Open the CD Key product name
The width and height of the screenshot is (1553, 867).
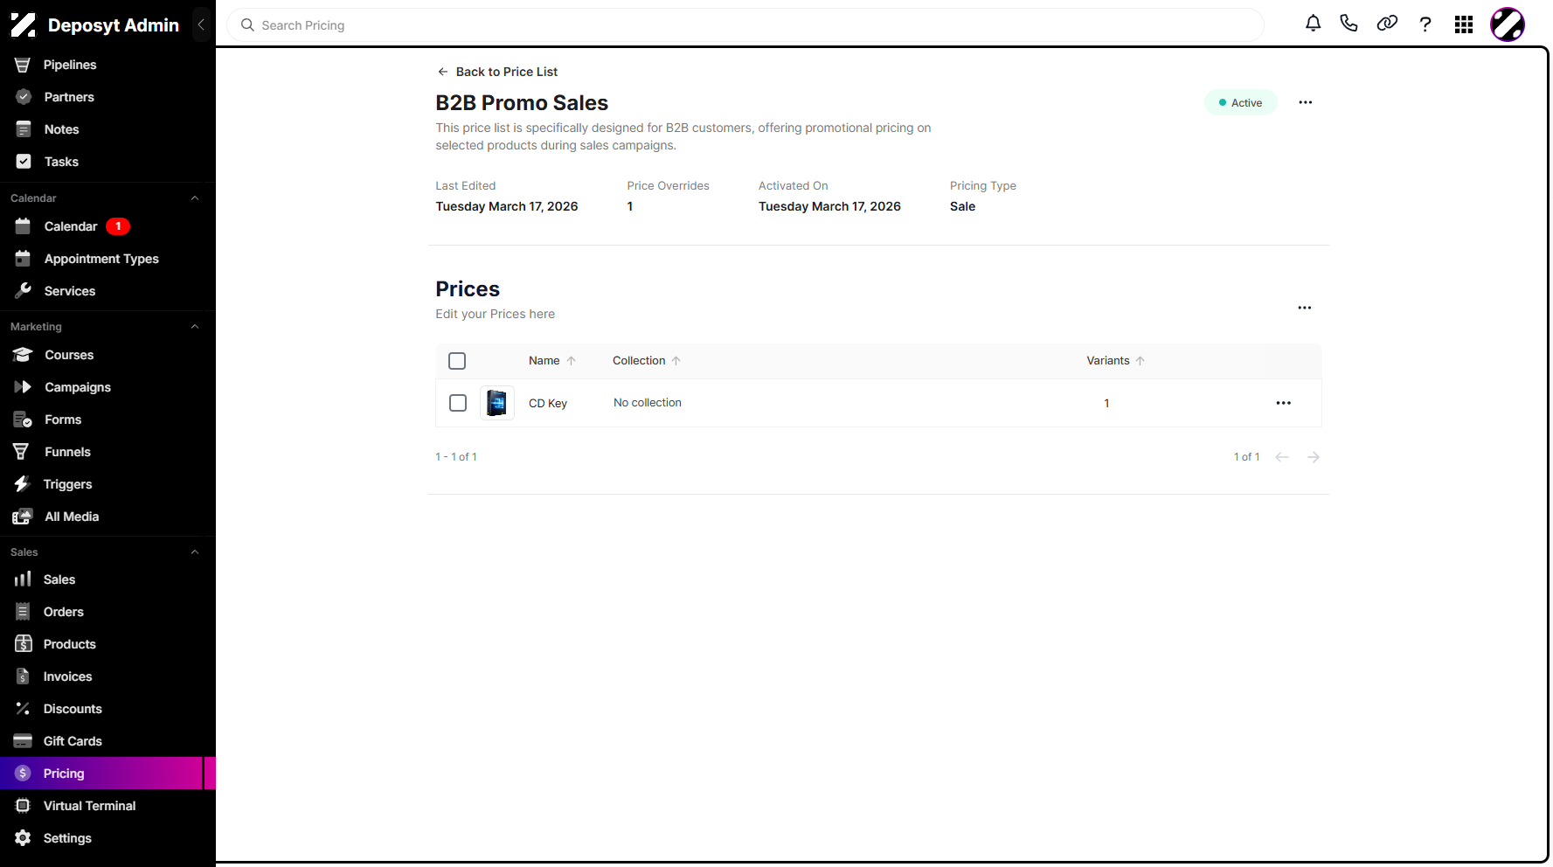(x=548, y=403)
